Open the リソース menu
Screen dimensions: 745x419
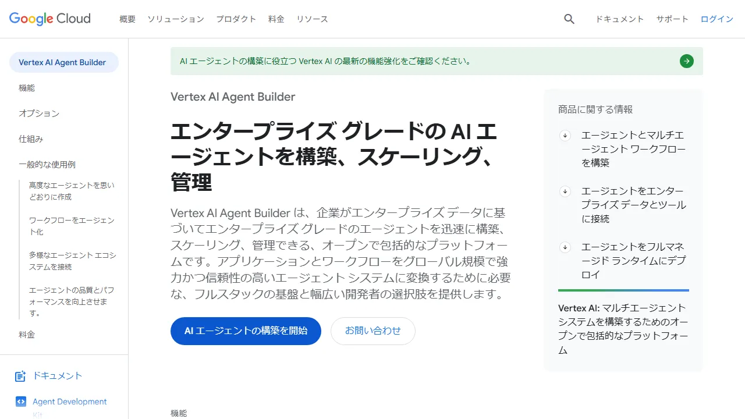312,19
